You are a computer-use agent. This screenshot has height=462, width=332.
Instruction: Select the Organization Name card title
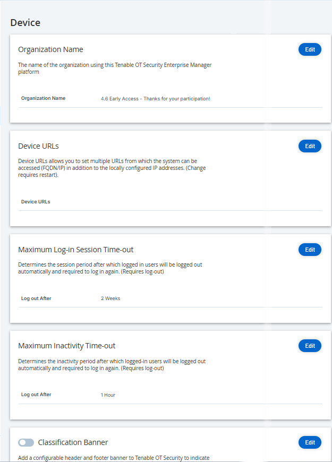50,49
